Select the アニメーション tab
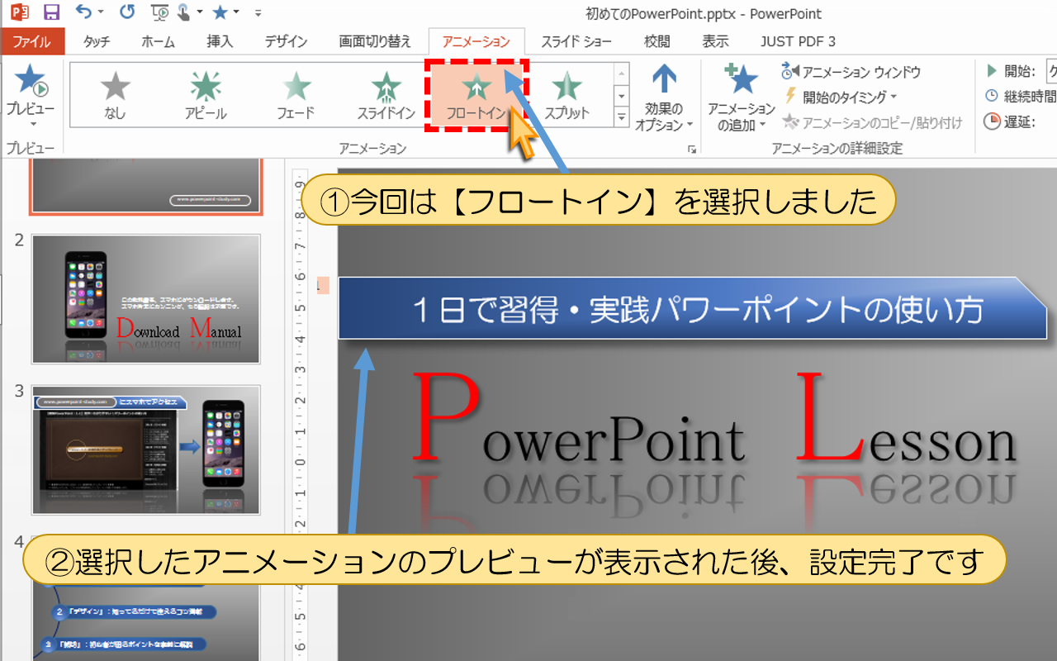This screenshot has width=1057, height=661. pos(476,41)
